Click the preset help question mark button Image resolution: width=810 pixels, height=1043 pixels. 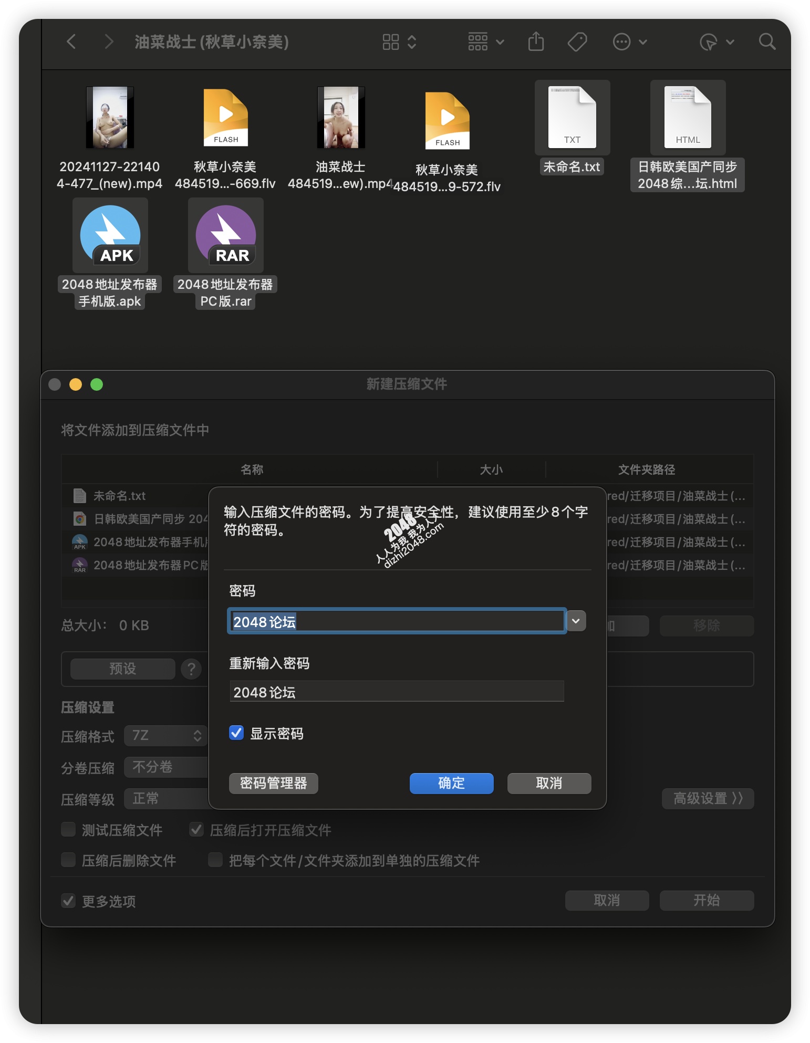tap(191, 669)
